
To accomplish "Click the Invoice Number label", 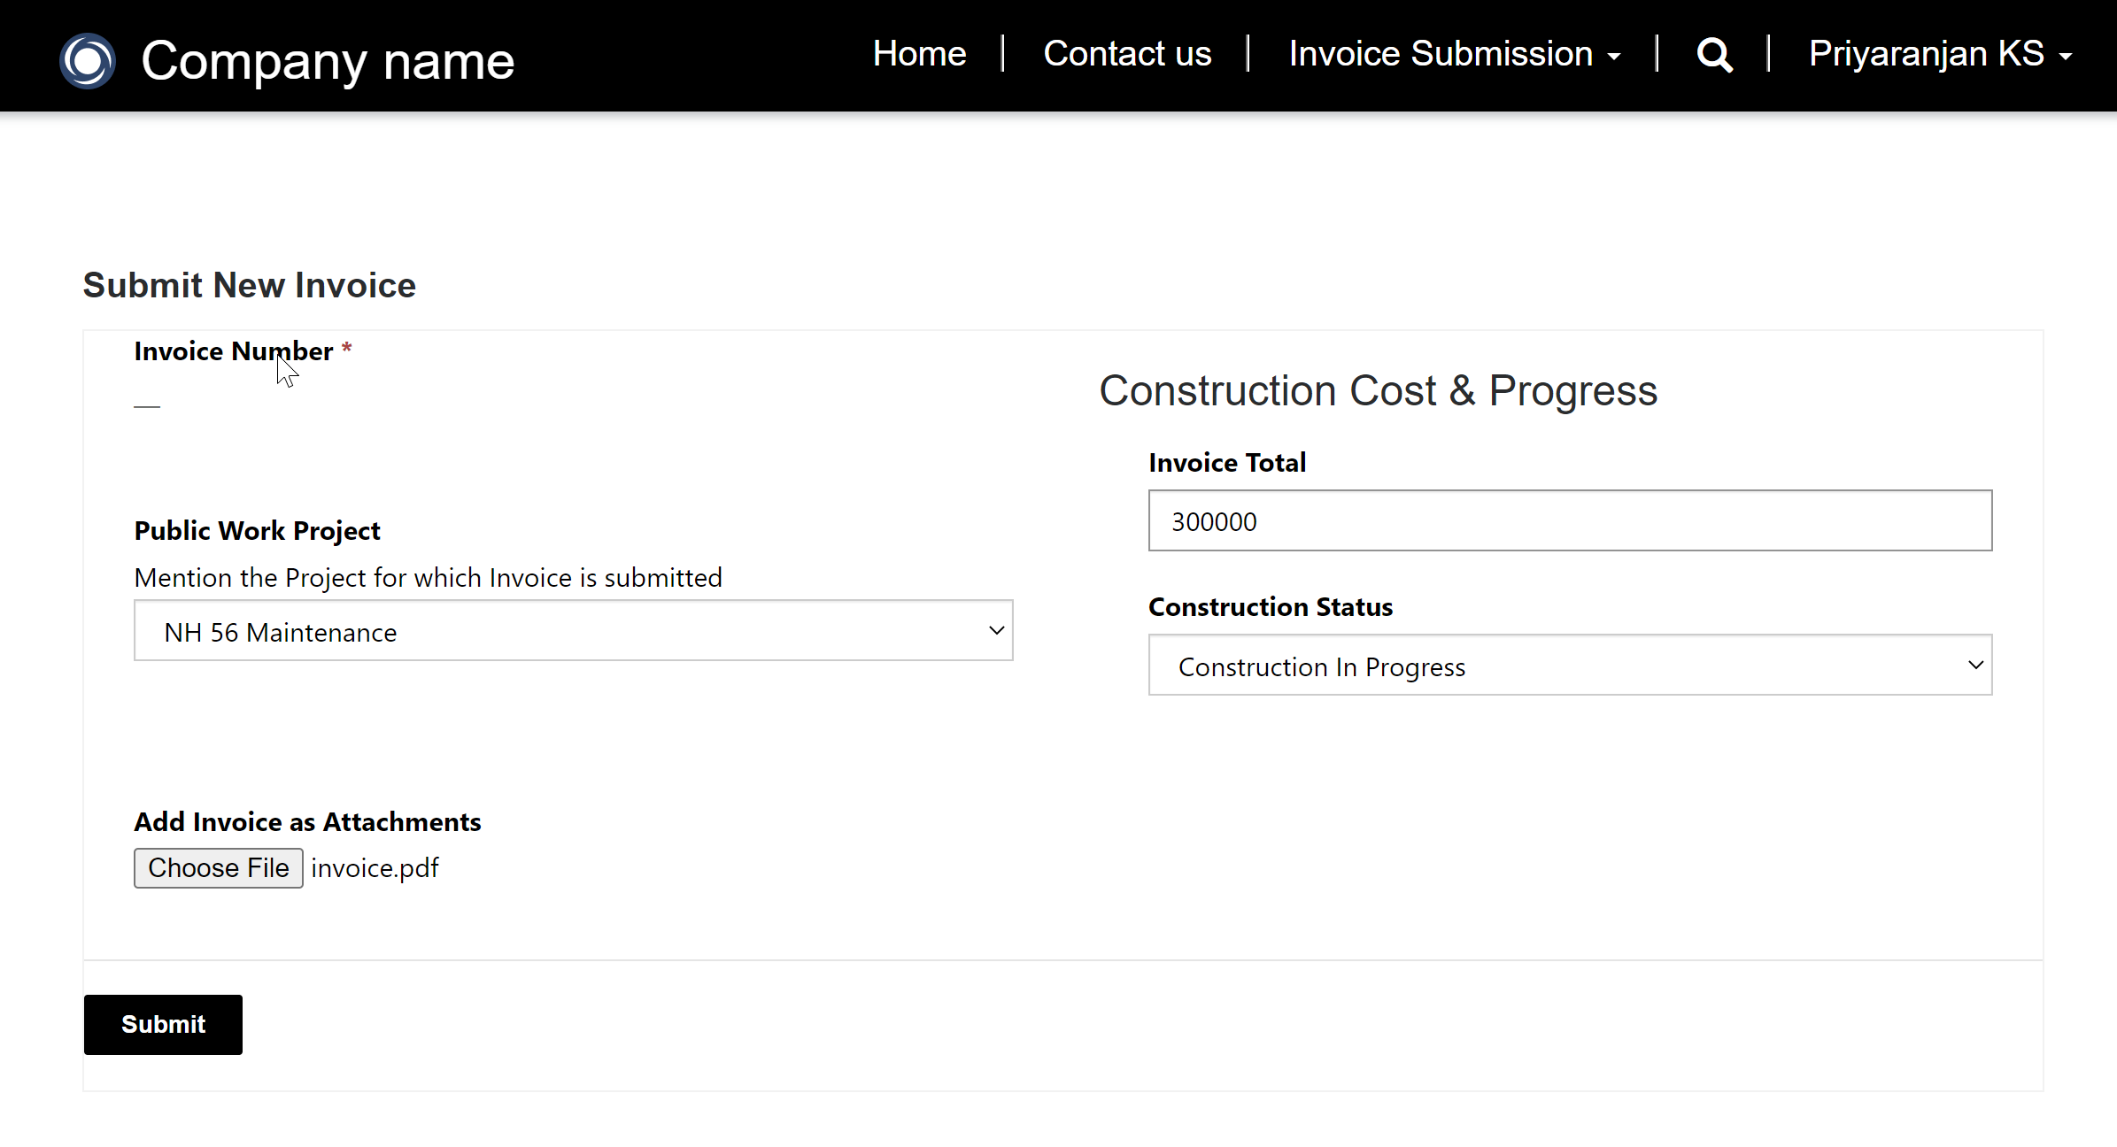I will pos(233,351).
